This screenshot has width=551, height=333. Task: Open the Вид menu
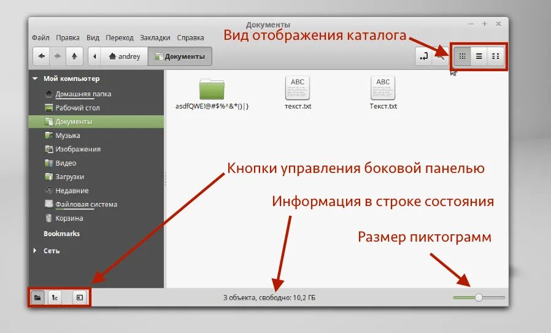(x=93, y=37)
